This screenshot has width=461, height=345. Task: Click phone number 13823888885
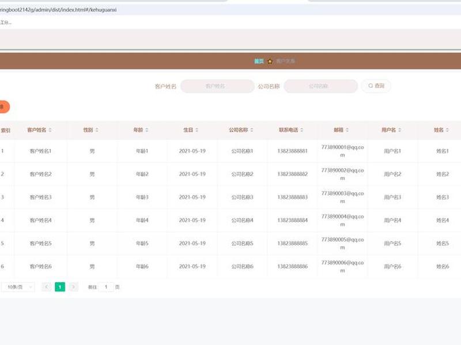click(x=293, y=243)
